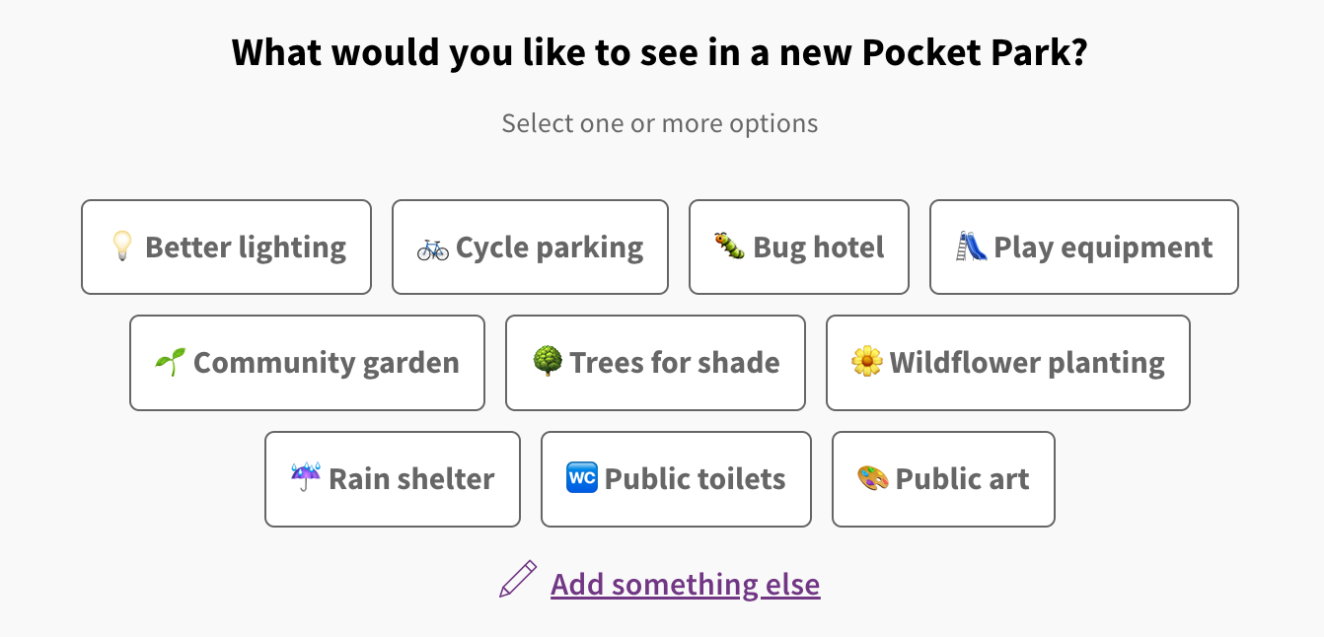
Task: Click the artist palette emoji icon
Action: point(872,479)
